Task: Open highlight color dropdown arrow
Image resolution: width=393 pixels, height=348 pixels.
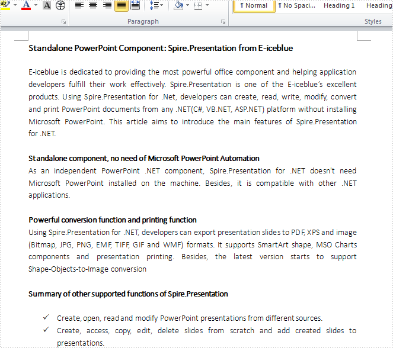Action: pos(15,5)
